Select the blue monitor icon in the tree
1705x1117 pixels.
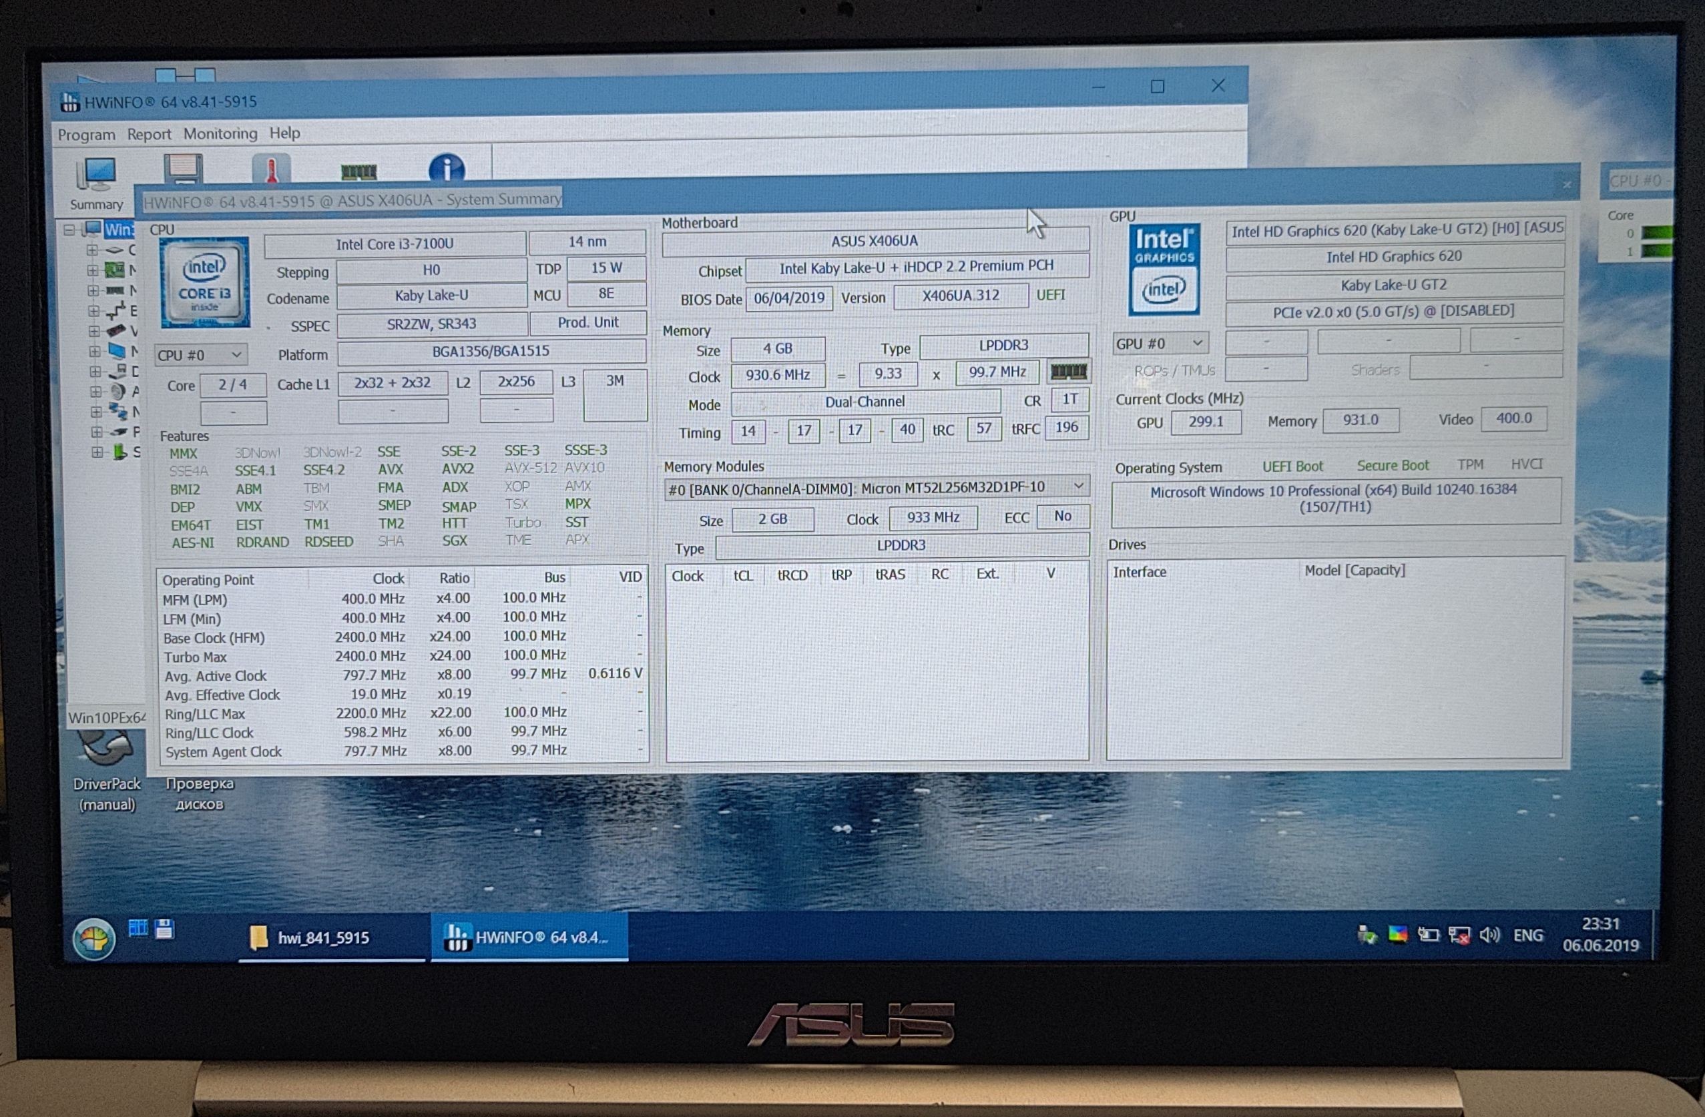(x=117, y=351)
